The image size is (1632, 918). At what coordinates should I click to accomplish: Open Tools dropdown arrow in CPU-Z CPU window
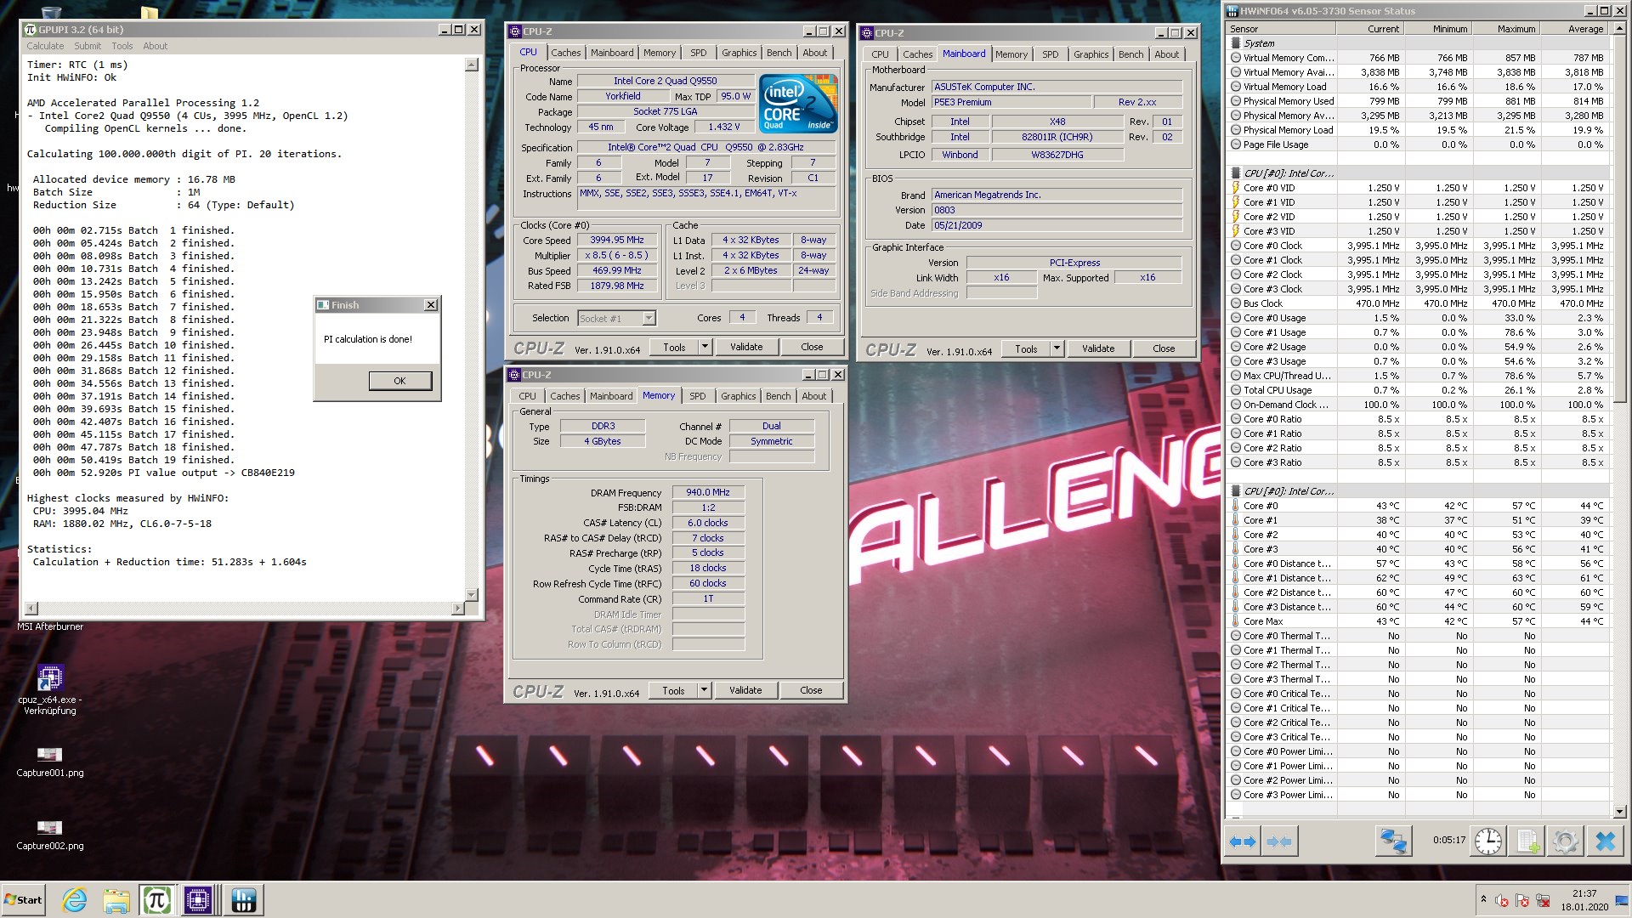tap(705, 347)
